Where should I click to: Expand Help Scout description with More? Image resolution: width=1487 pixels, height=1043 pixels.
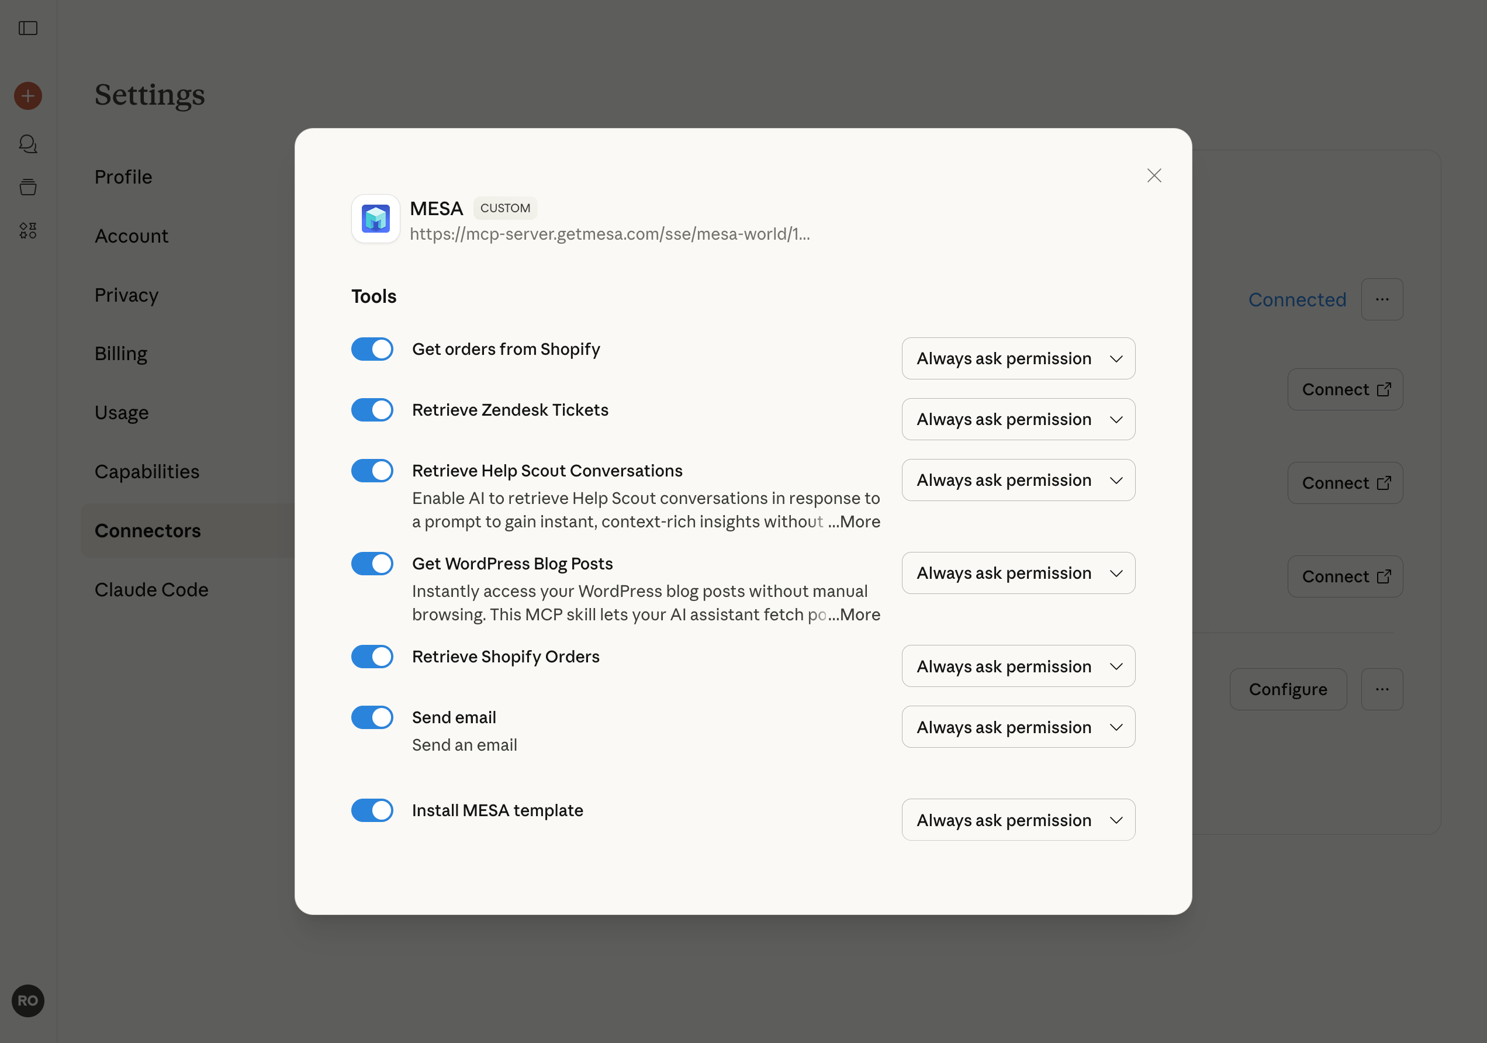(854, 521)
